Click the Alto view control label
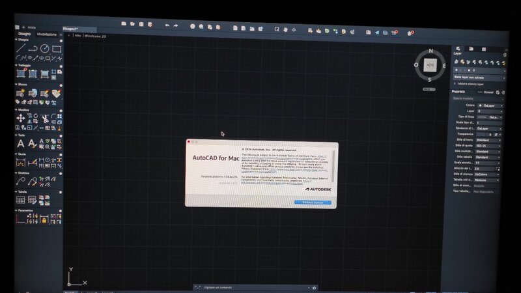 77,35
